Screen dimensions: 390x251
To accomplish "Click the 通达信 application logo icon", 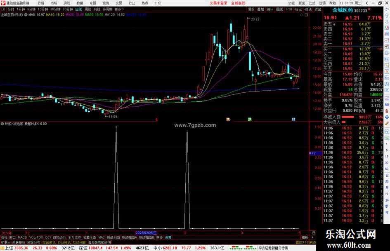I will click(3, 3).
